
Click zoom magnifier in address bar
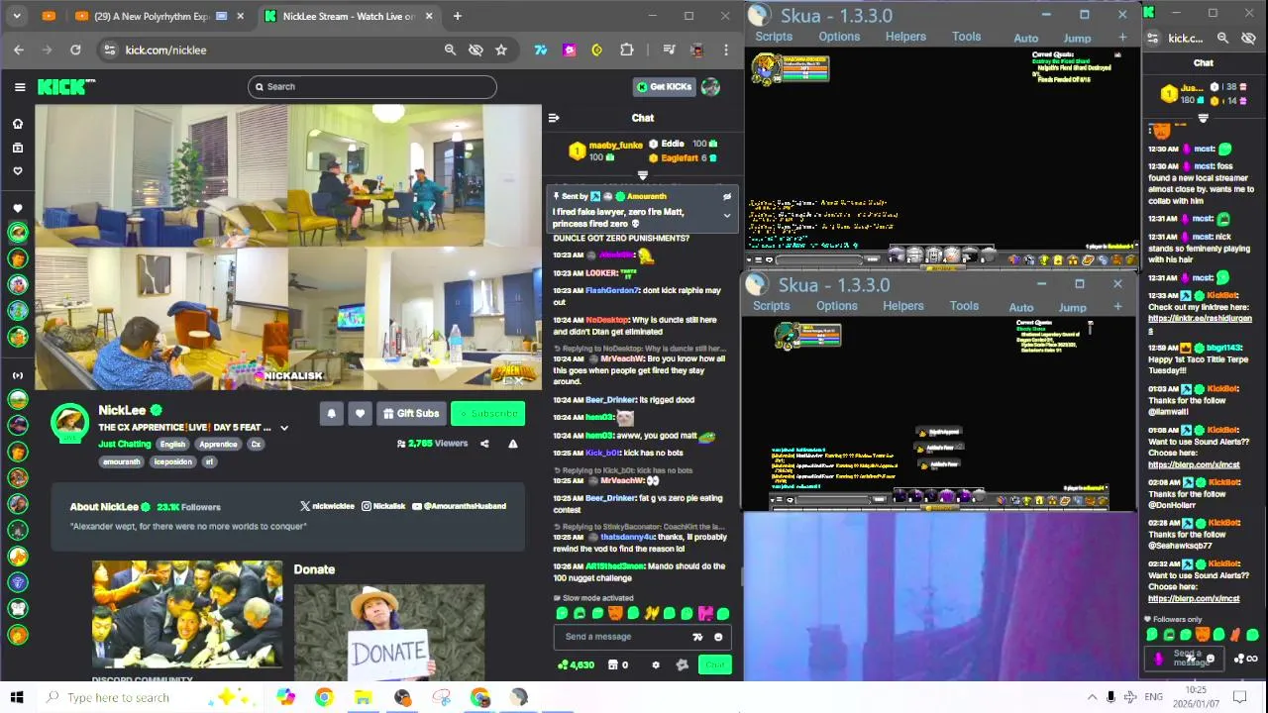point(450,50)
